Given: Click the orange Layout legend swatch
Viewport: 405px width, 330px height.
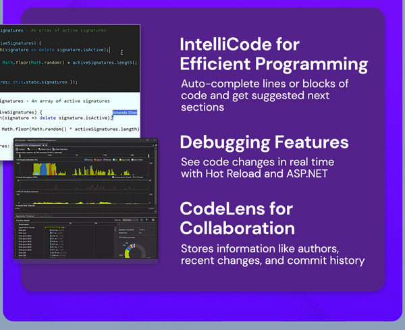Looking at the screenshot, I should click(x=95, y=159).
